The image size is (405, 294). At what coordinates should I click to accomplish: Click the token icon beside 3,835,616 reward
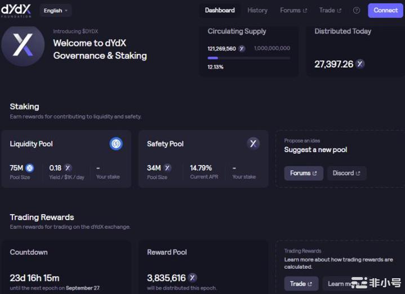pos(193,278)
